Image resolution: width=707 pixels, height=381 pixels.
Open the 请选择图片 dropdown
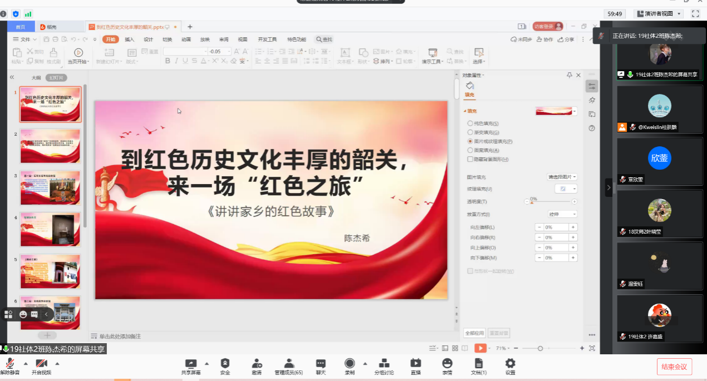point(562,177)
